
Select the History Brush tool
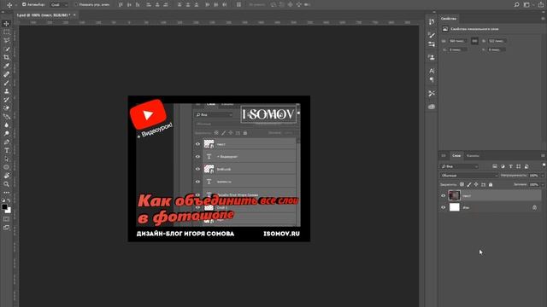(x=6, y=100)
